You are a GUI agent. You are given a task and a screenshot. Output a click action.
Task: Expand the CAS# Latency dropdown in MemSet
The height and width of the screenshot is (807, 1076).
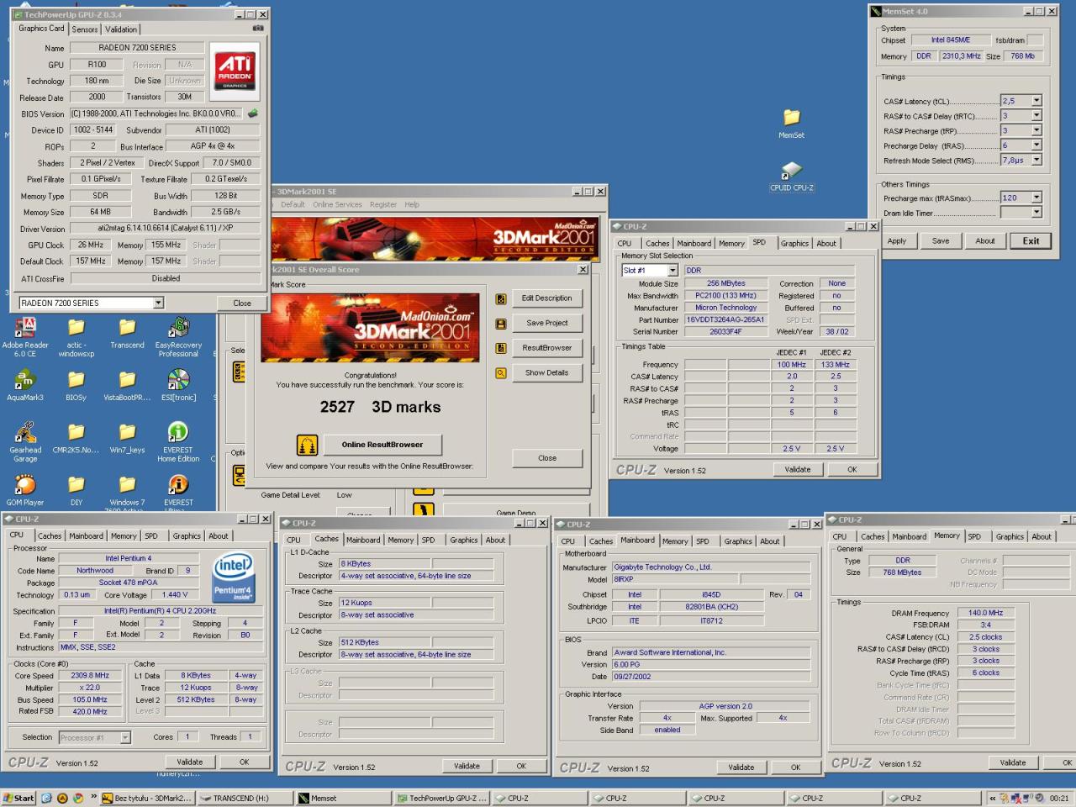coord(1036,101)
